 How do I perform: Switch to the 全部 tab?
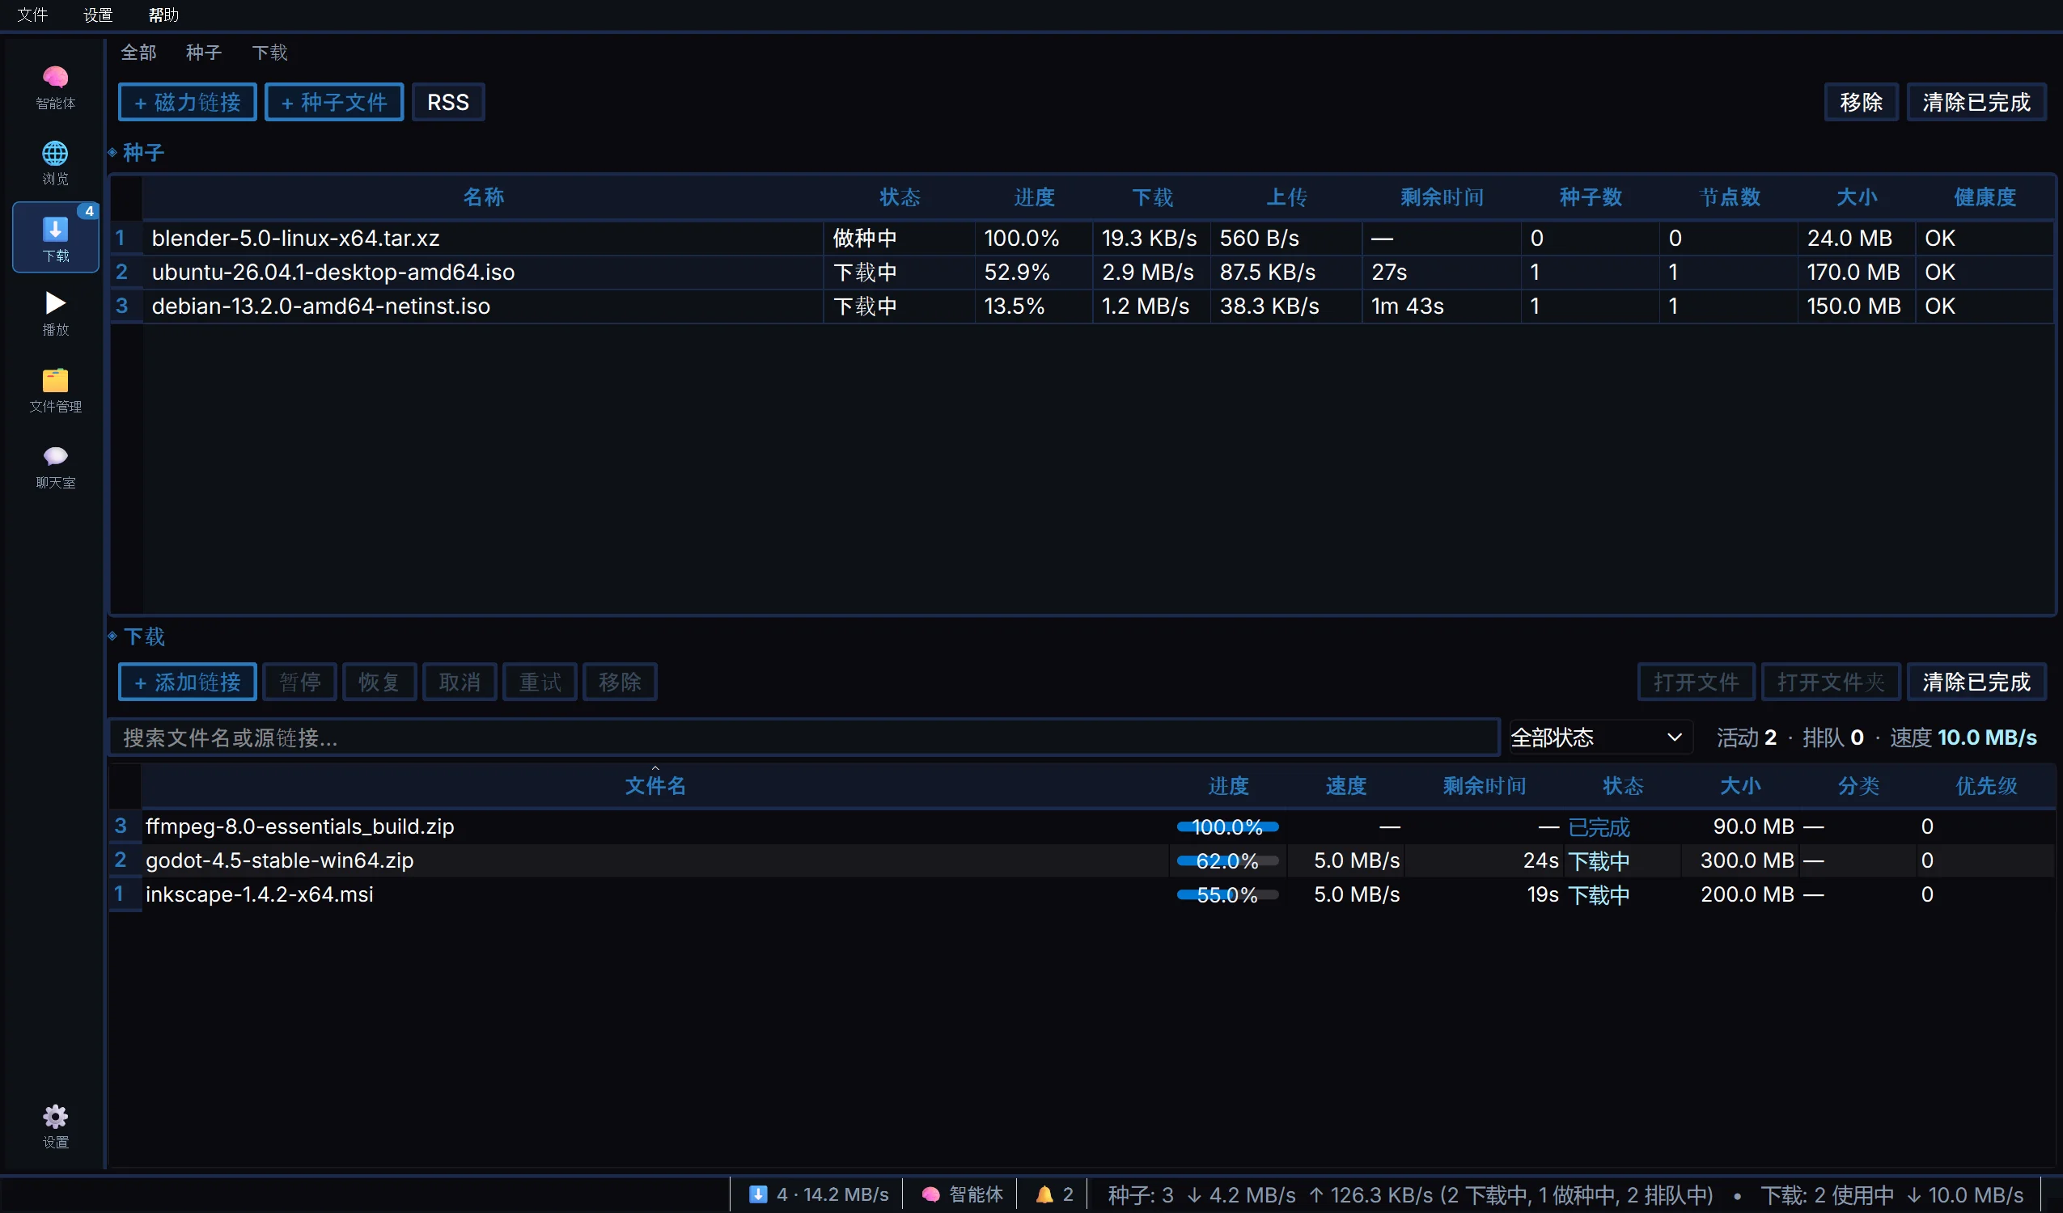pyautogui.click(x=138, y=53)
